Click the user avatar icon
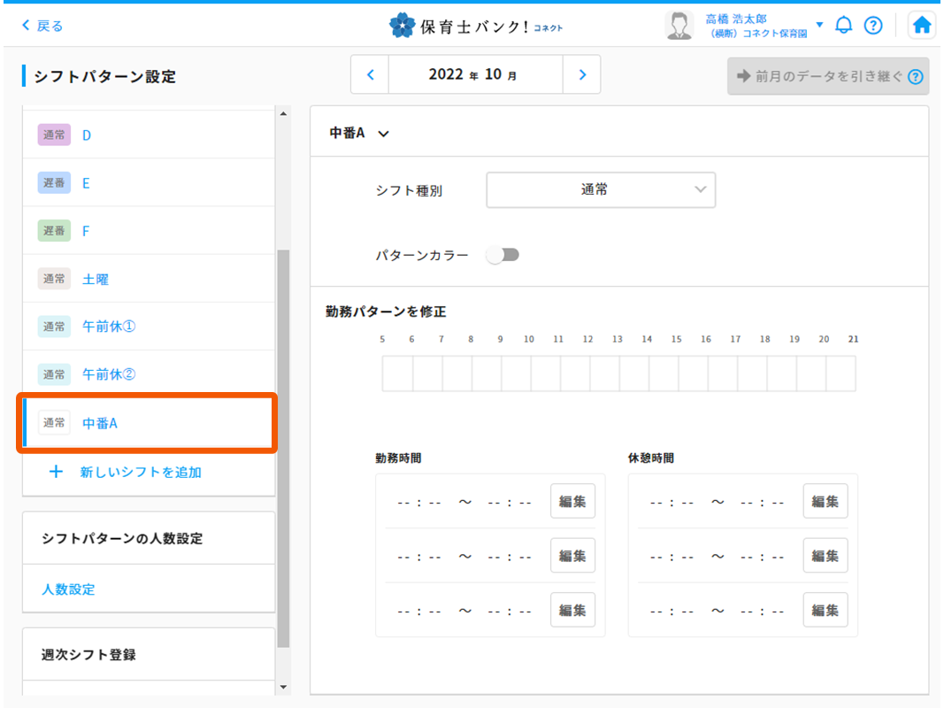This screenshot has width=944, height=708. tap(679, 26)
